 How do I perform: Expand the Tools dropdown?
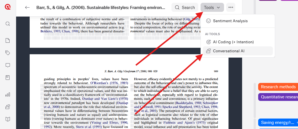point(212,7)
